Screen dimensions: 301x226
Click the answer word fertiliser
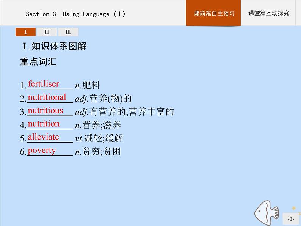44,84
